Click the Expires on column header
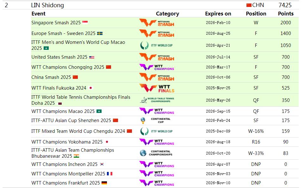This screenshot has height=188, width=305. click(218, 14)
